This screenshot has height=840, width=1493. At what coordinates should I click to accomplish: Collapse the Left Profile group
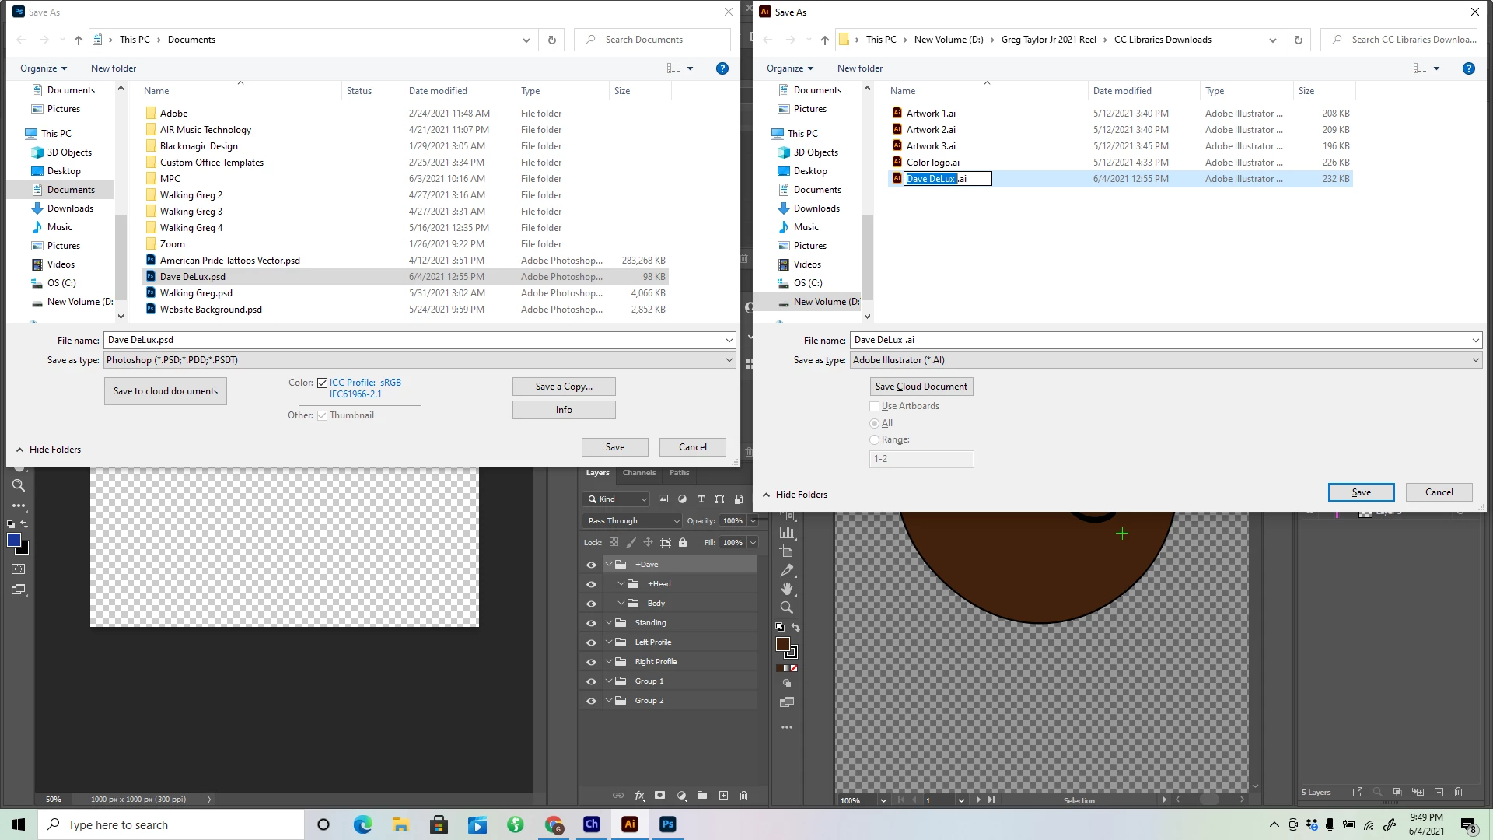pyautogui.click(x=609, y=642)
